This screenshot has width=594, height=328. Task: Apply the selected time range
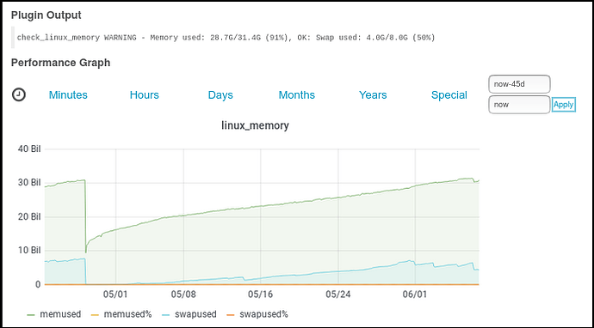(x=564, y=105)
